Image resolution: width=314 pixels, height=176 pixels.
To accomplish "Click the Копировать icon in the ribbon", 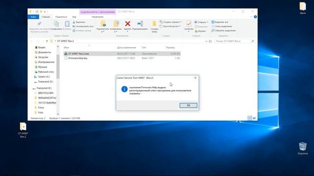I will (x=56, y=24).
